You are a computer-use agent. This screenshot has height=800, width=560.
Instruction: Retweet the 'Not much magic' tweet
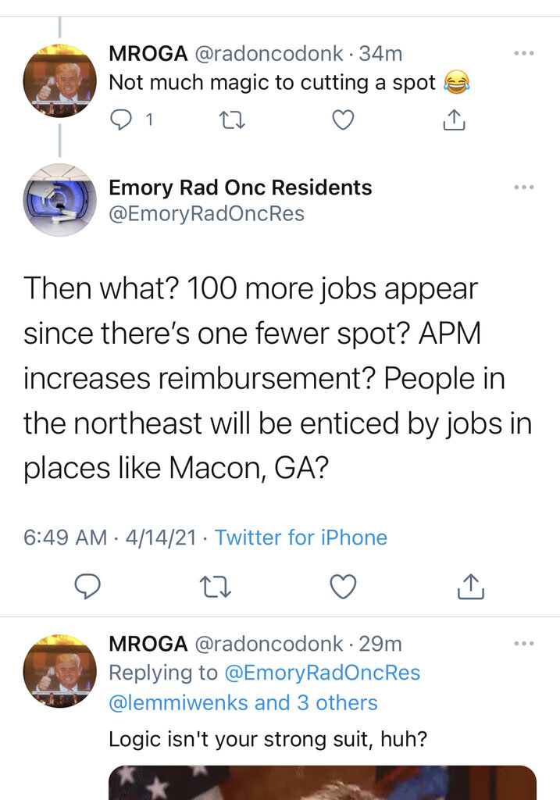tap(233, 120)
